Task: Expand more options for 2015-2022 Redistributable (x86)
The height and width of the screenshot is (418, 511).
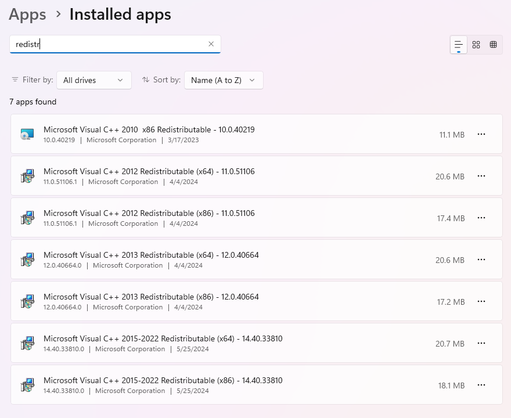Action: (481, 385)
